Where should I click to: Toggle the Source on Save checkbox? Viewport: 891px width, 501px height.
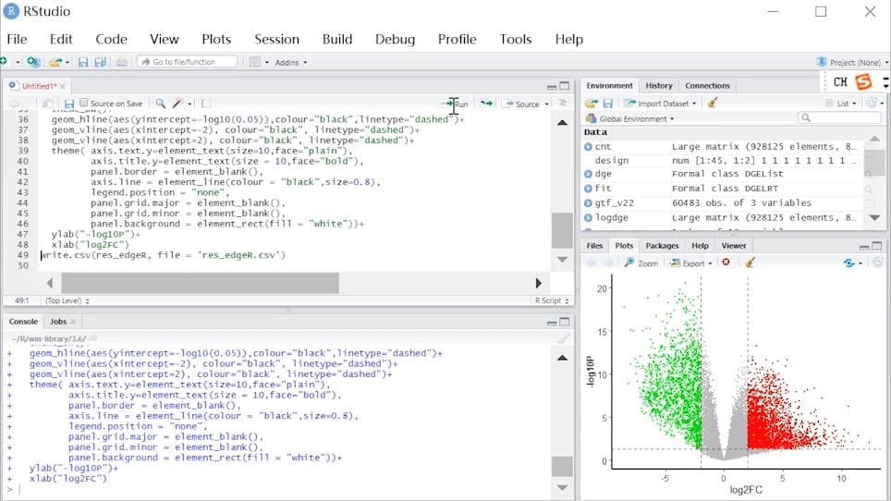83,103
